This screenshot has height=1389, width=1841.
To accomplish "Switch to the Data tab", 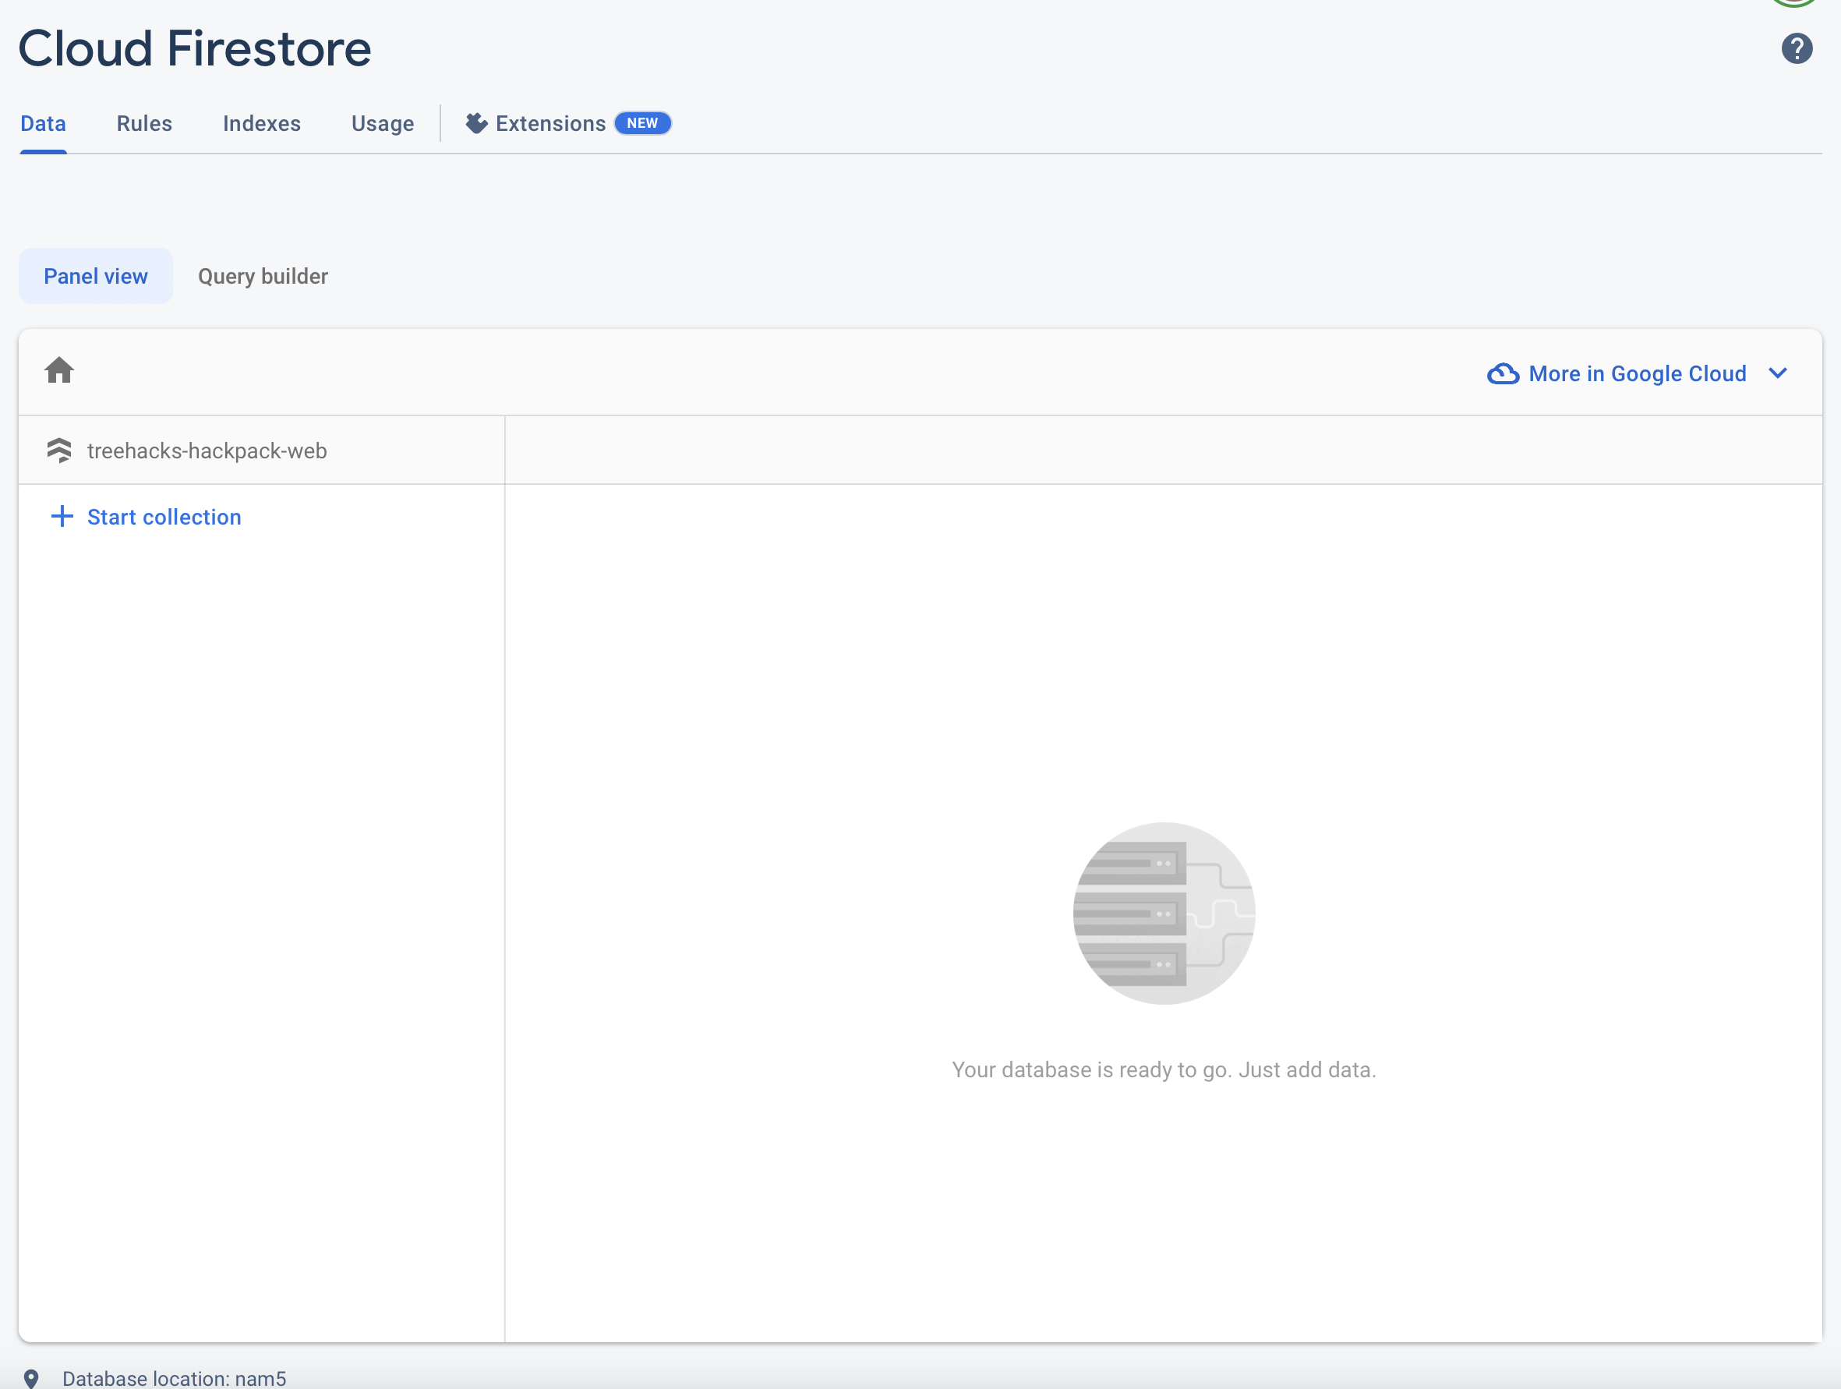I will (x=44, y=123).
